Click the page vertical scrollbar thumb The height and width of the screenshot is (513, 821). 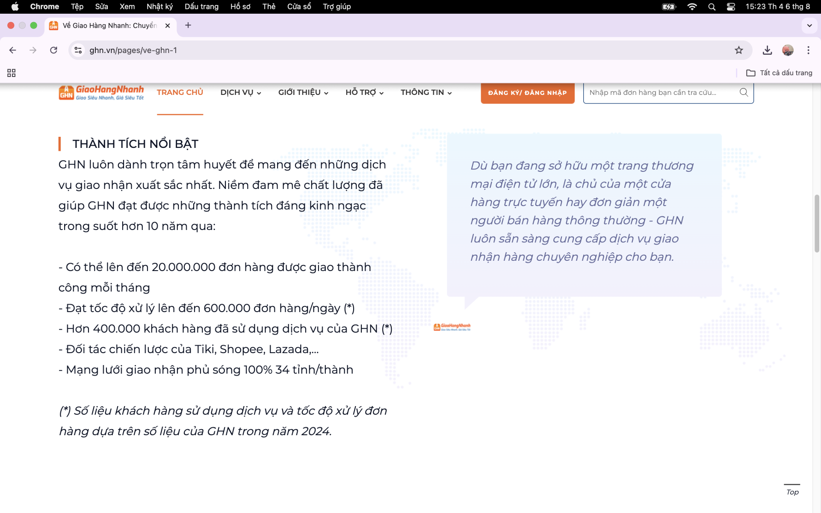click(x=817, y=223)
